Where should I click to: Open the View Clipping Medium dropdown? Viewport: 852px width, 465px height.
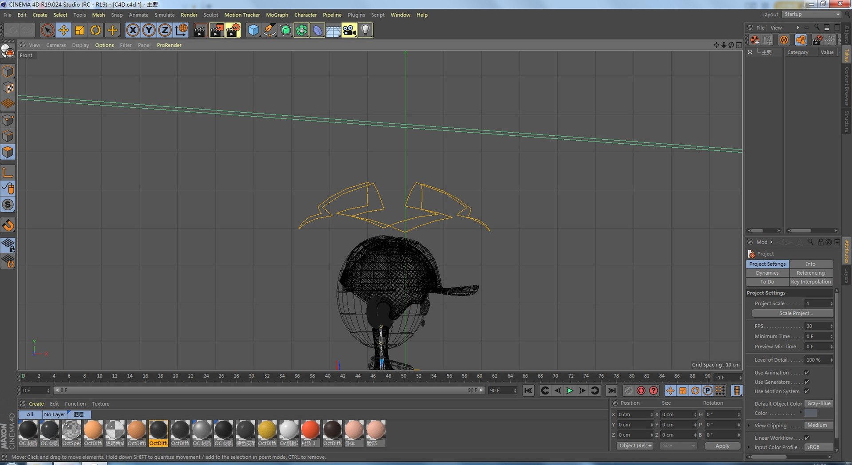click(x=819, y=426)
